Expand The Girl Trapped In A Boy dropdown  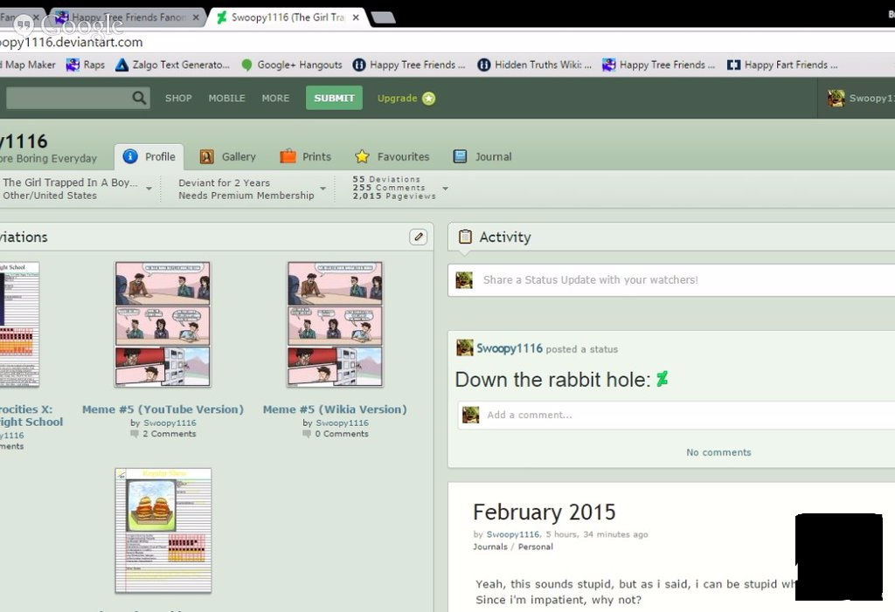149,189
